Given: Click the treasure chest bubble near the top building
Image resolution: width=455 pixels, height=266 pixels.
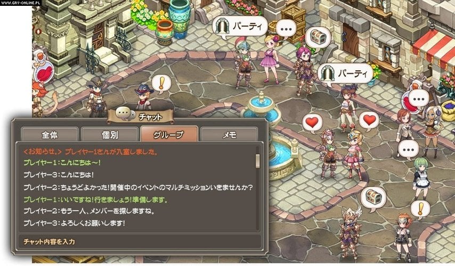Looking at the screenshot, I should 318,38.
